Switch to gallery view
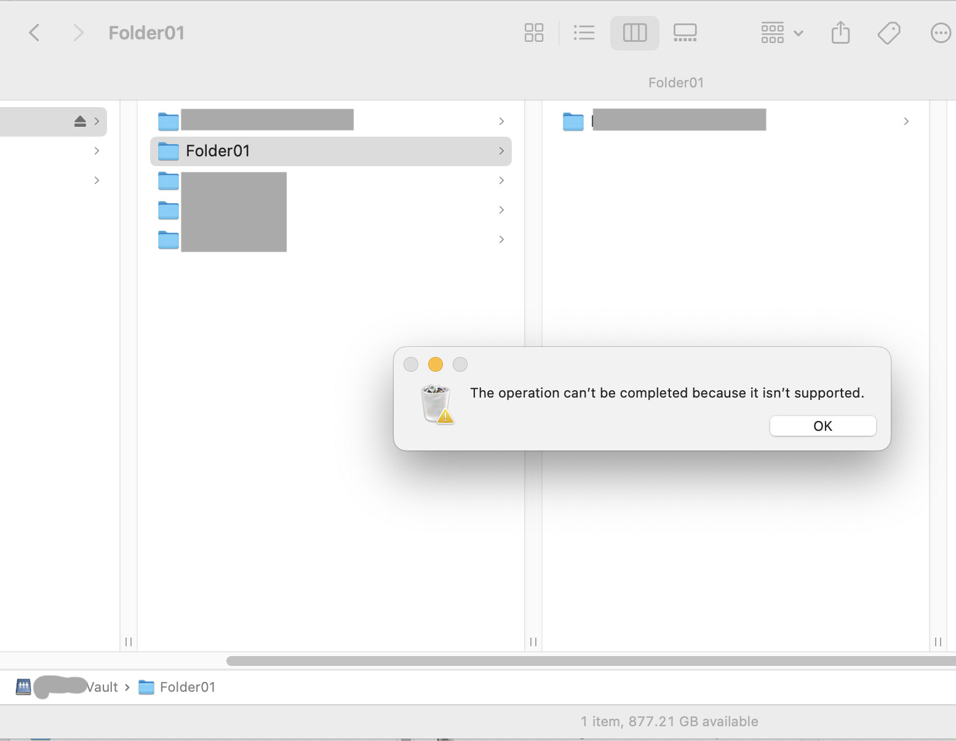The width and height of the screenshot is (956, 741). (x=685, y=33)
